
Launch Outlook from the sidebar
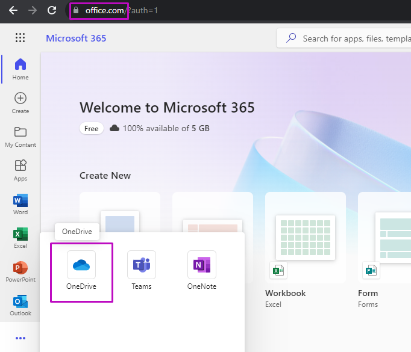[x=20, y=305]
